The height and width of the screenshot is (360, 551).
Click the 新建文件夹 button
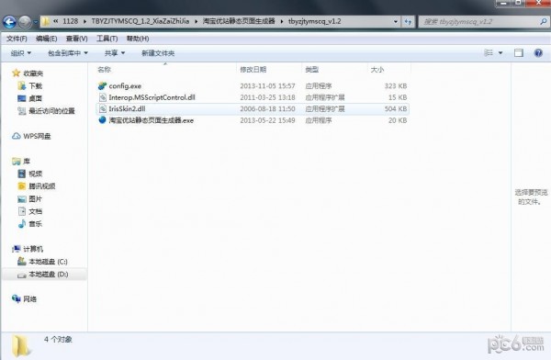tap(158, 53)
